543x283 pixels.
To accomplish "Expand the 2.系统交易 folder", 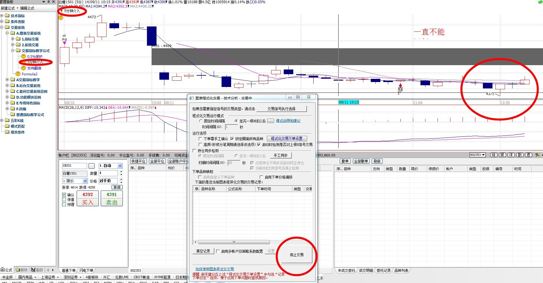I will coord(13,45).
